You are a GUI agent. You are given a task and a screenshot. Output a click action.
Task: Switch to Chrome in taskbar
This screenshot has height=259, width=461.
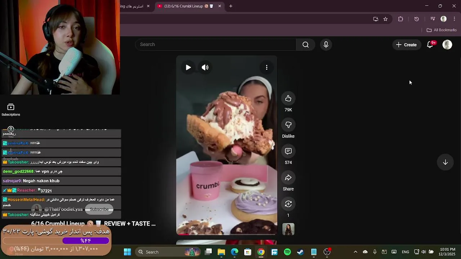(261, 252)
